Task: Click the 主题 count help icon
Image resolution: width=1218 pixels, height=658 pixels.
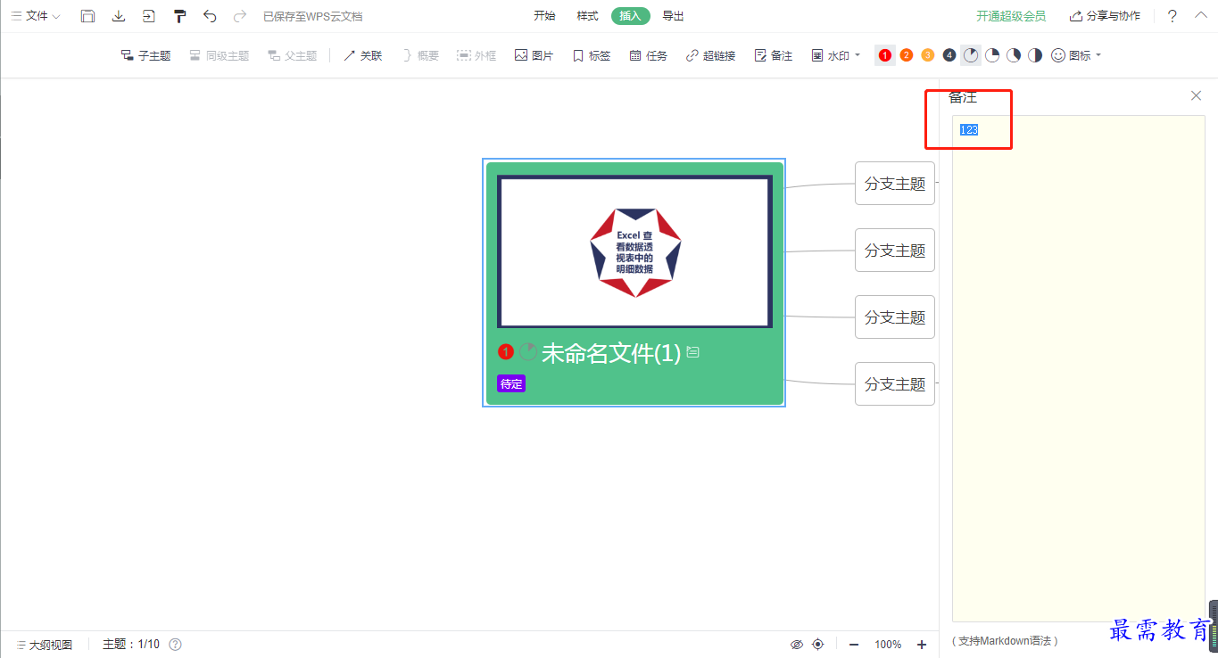Action: pos(176,645)
